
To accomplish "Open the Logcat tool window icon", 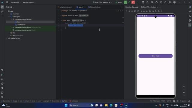I will pyautogui.click(x=2, y=79).
